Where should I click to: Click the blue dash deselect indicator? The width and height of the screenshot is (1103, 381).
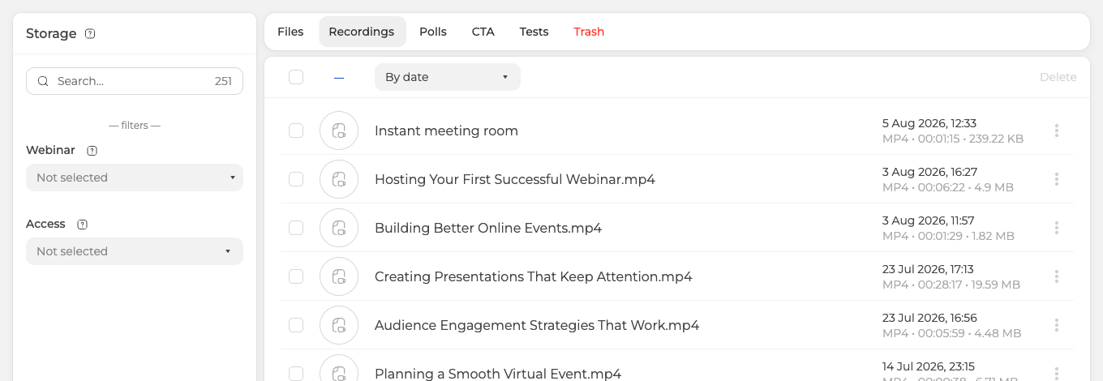tap(339, 78)
